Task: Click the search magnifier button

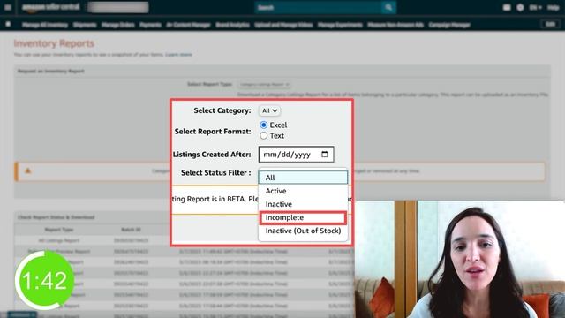Action: click(x=388, y=8)
